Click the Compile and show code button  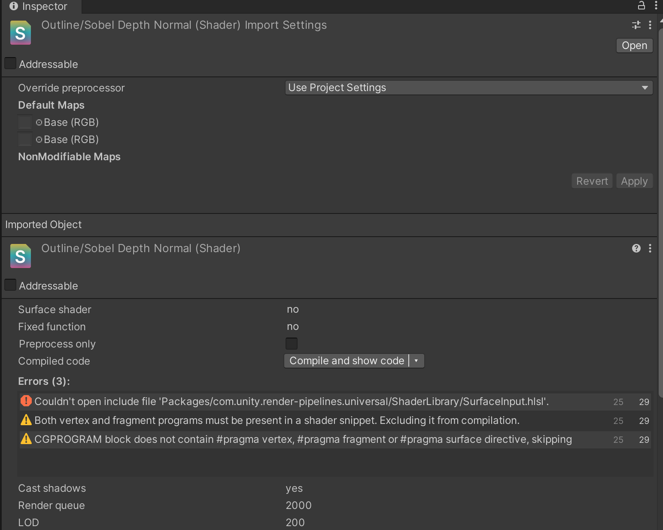click(347, 361)
